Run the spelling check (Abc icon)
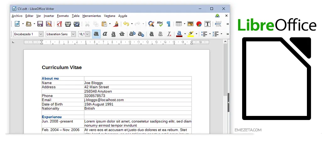Screen dimensions: 322x141 coord(160,24)
